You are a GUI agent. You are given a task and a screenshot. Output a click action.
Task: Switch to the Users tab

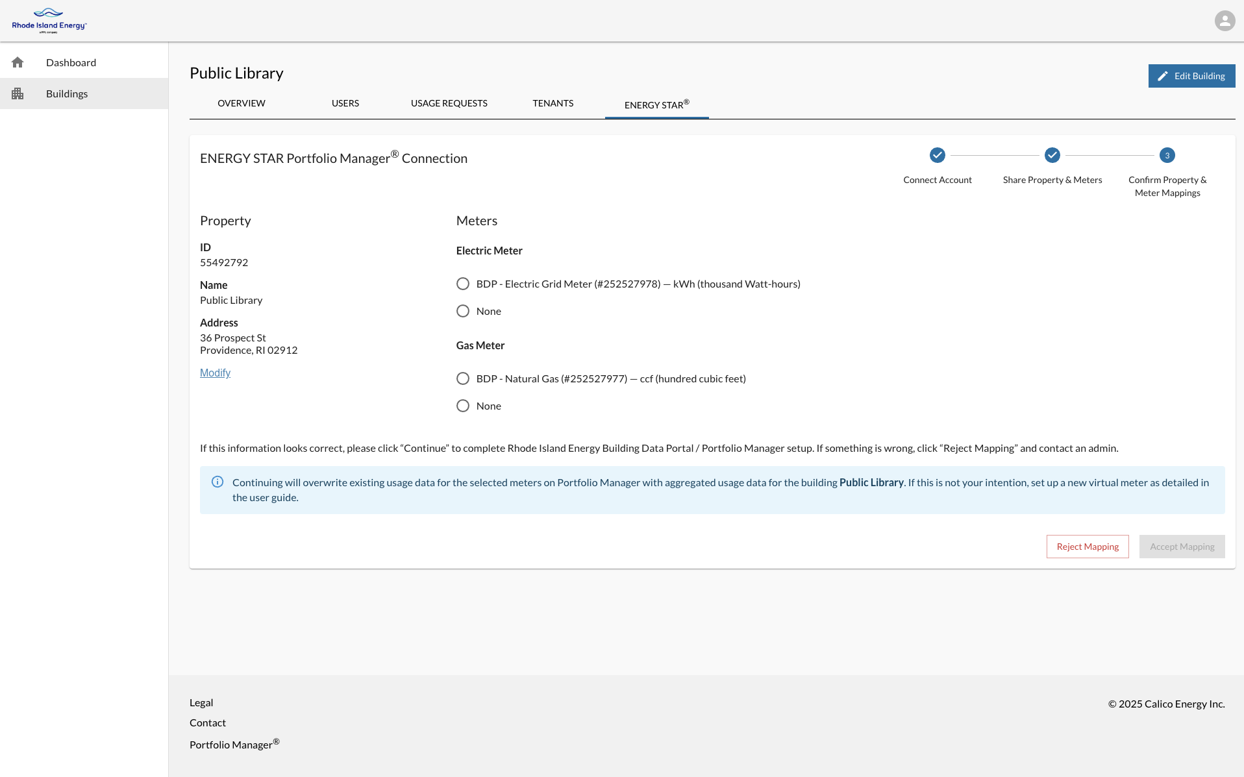pyautogui.click(x=345, y=103)
